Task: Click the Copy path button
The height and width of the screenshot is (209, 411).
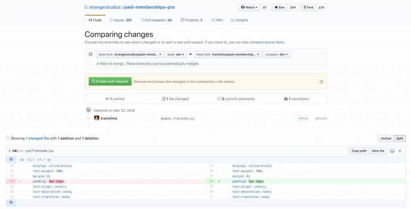Action: pyautogui.click(x=359, y=151)
